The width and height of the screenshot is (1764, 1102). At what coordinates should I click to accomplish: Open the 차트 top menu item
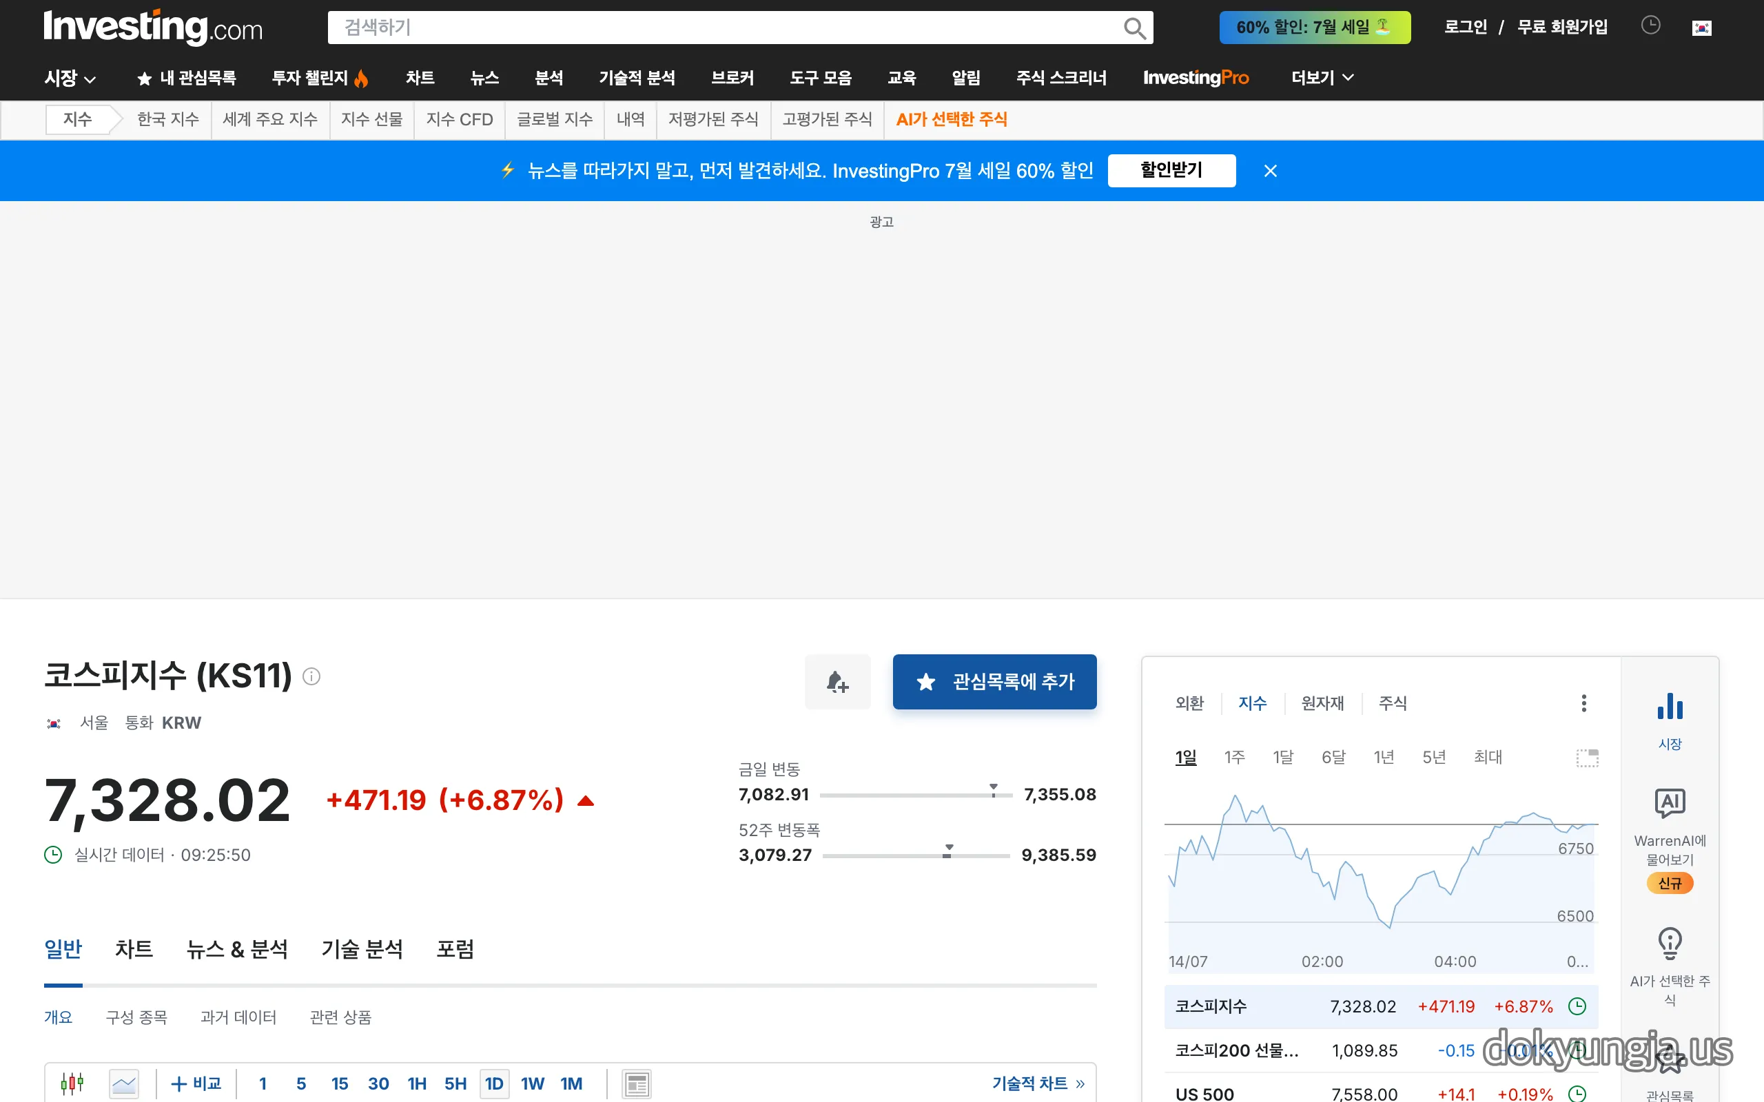tap(420, 78)
